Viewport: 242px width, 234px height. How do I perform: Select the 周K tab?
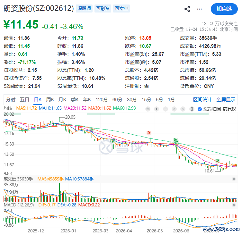[x=50, y=100]
